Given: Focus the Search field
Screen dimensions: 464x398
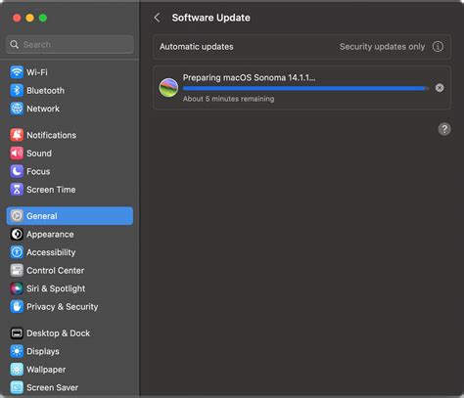Looking at the screenshot, I should coord(70,44).
